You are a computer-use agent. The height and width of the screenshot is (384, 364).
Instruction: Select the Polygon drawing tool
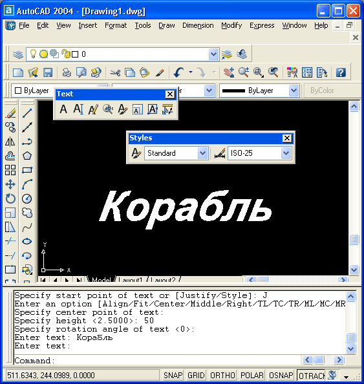coord(27,156)
